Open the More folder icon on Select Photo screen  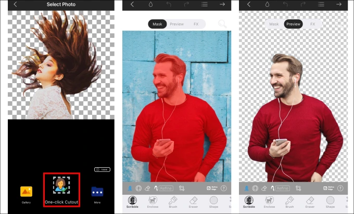coord(97,192)
